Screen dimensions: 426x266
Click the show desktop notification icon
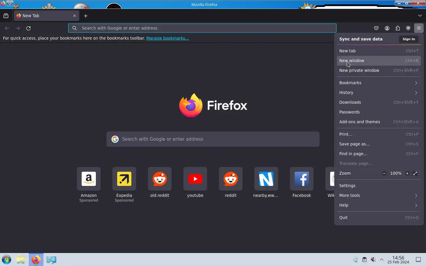(x=418, y=259)
